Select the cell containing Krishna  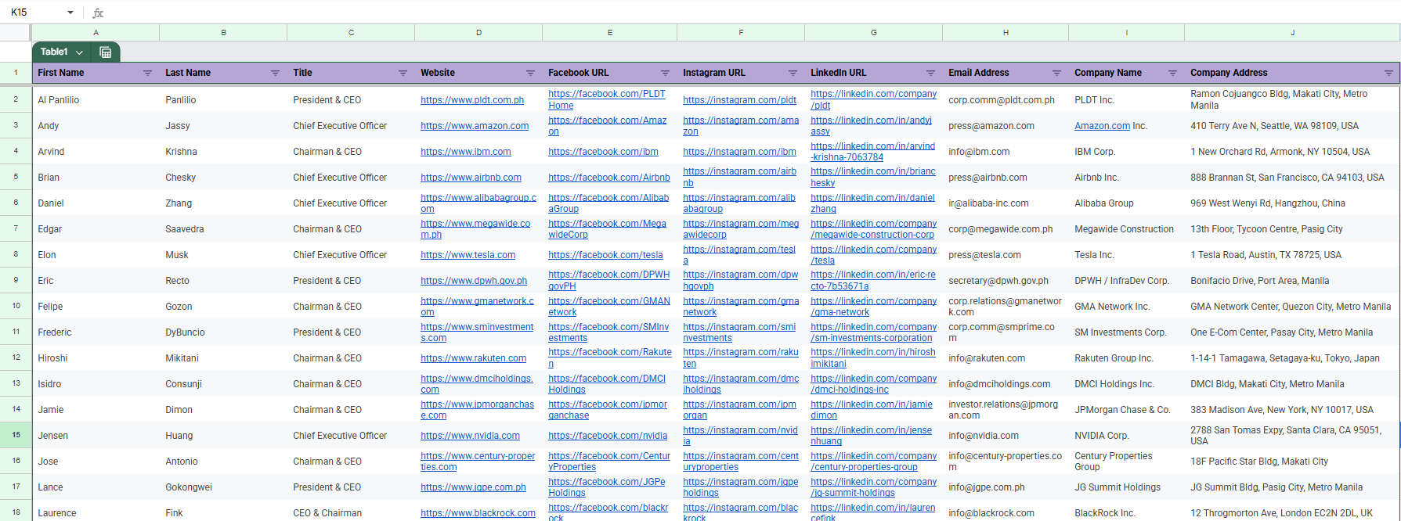point(223,151)
